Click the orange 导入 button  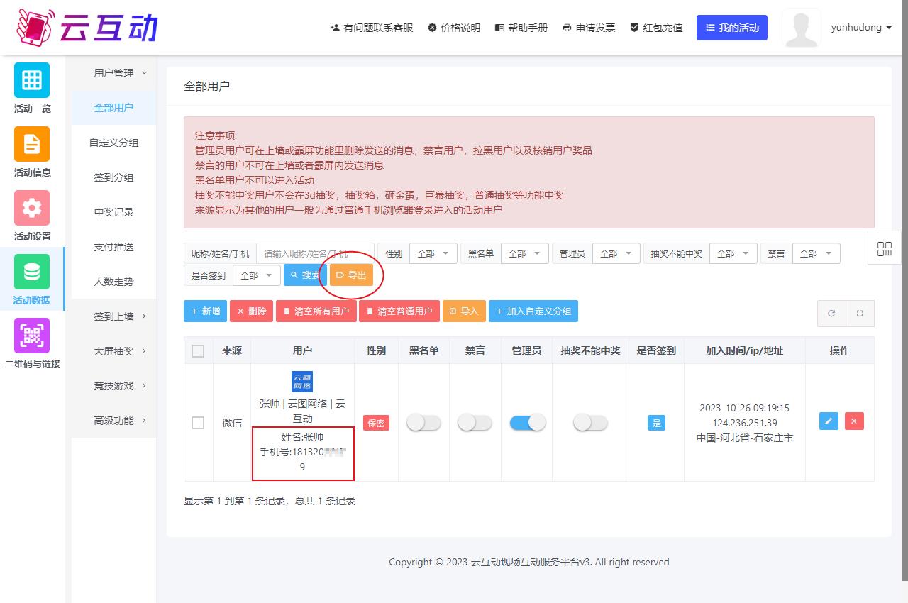(464, 311)
